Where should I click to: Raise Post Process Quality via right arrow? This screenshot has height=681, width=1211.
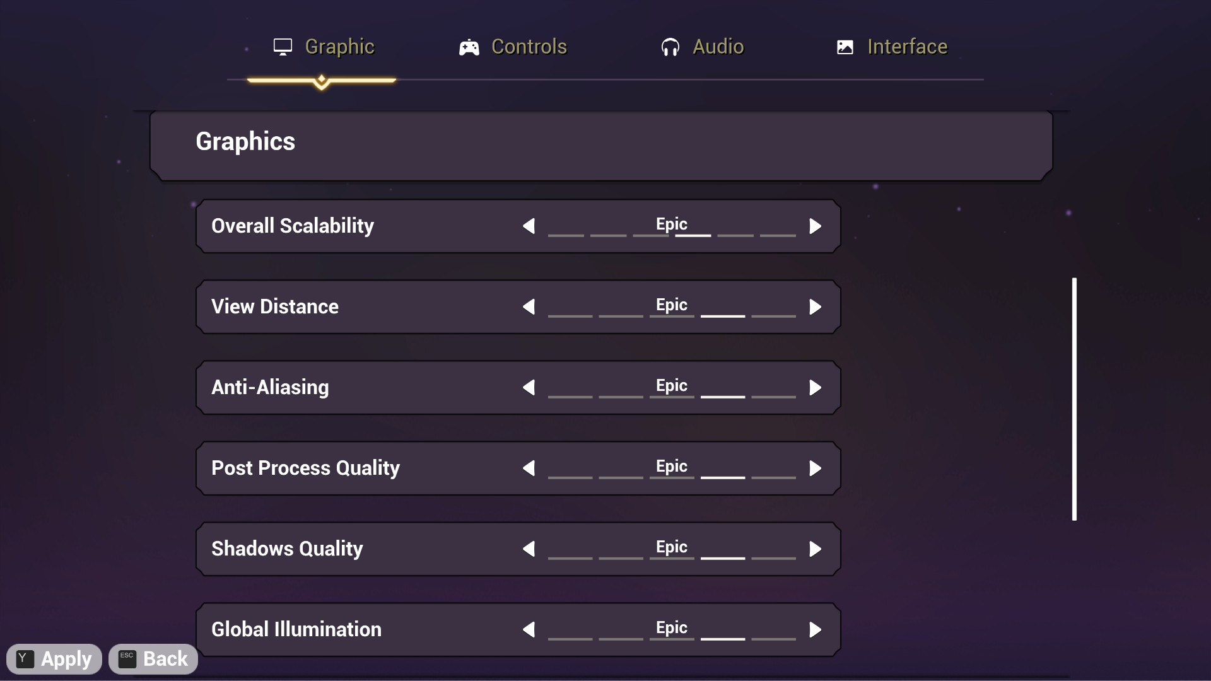coord(816,468)
